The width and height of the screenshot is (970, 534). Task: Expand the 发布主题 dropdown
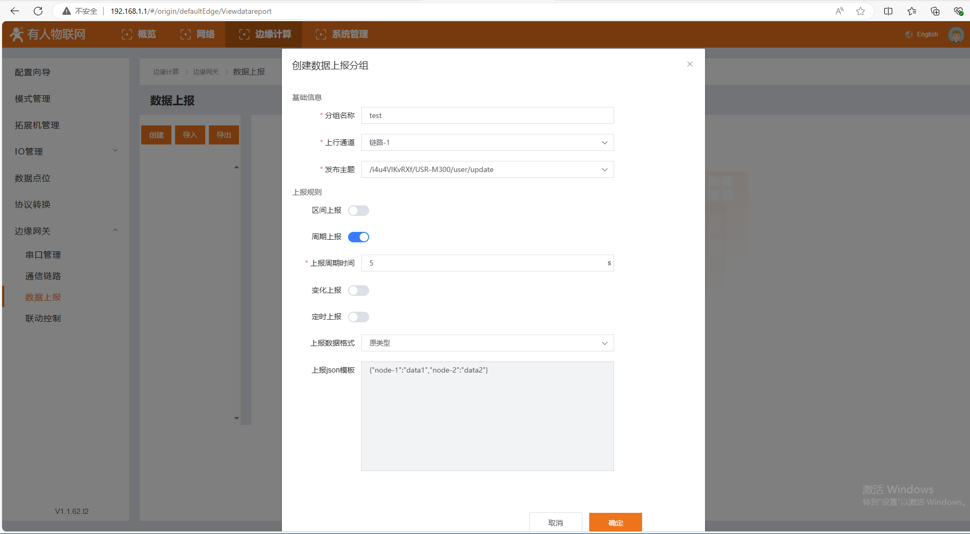[x=487, y=169]
